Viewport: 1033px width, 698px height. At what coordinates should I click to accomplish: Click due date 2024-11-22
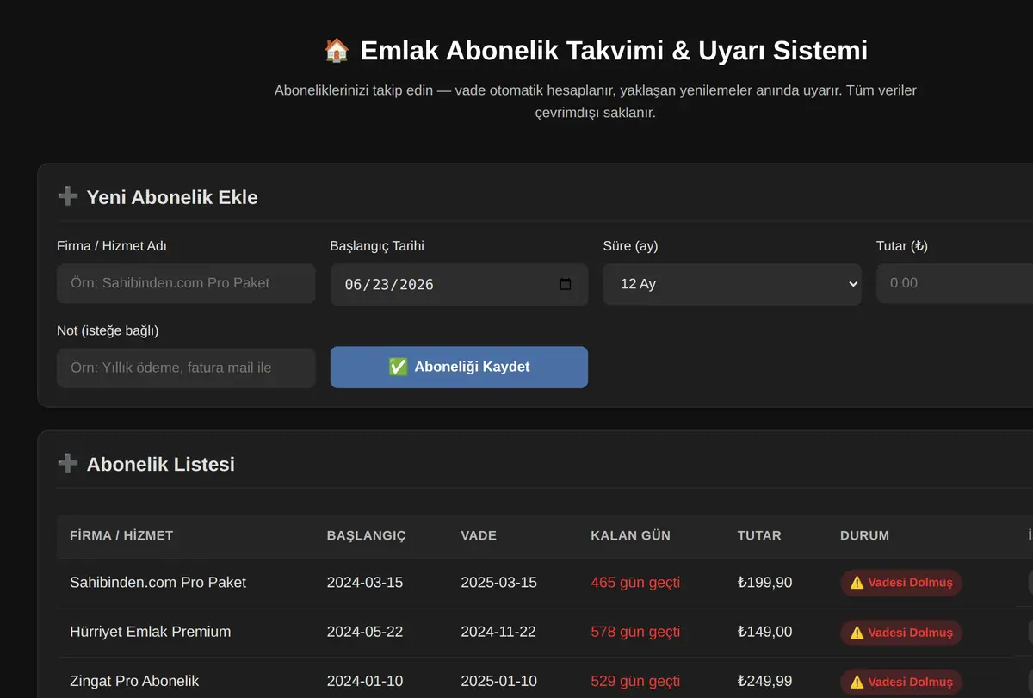pyautogui.click(x=498, y=632)
